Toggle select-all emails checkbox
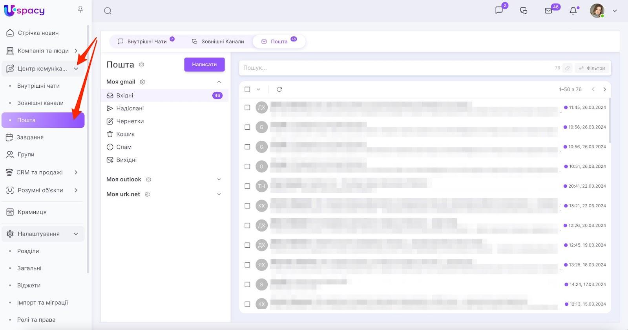Screen dimensions: 628x330 coord(247,89)
